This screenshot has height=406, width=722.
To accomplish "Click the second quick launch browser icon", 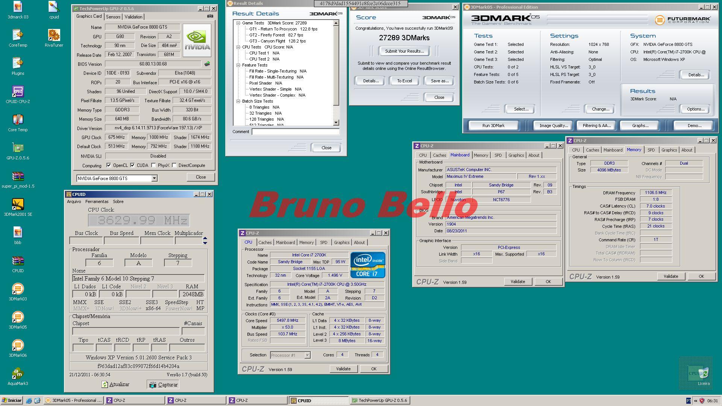I will 37,401.
